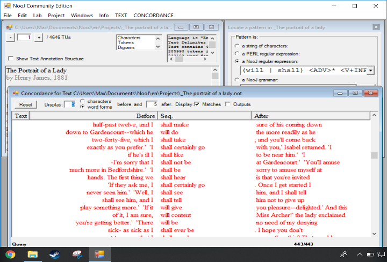Select Tokens in the list box
Image resolution: width=387 pixels, height=262 pixels.
pyautogui.click(x=125, y=43)
